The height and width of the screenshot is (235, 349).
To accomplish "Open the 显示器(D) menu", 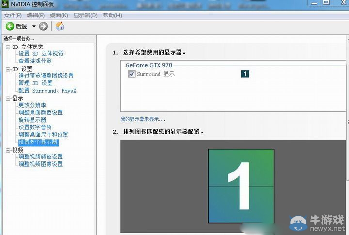I will [85, 16].
